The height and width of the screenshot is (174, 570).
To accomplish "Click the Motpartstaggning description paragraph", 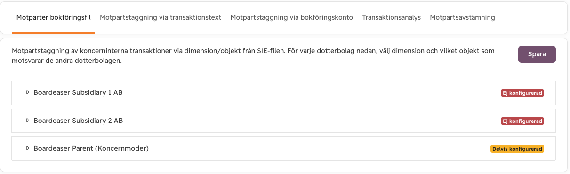I will coord(253,56).
